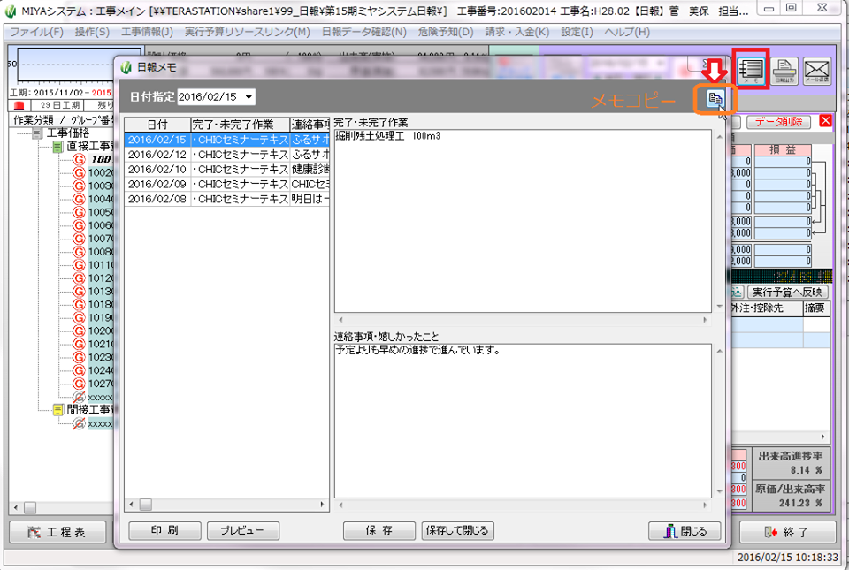Open the 設定(I) menu
The height and width of the screenshot is (570, 849).
click(577, 32)
